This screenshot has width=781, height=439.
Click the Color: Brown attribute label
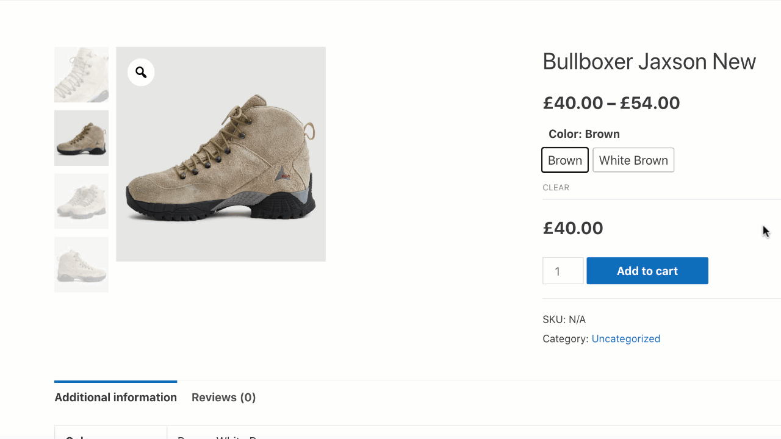point(584,134)
